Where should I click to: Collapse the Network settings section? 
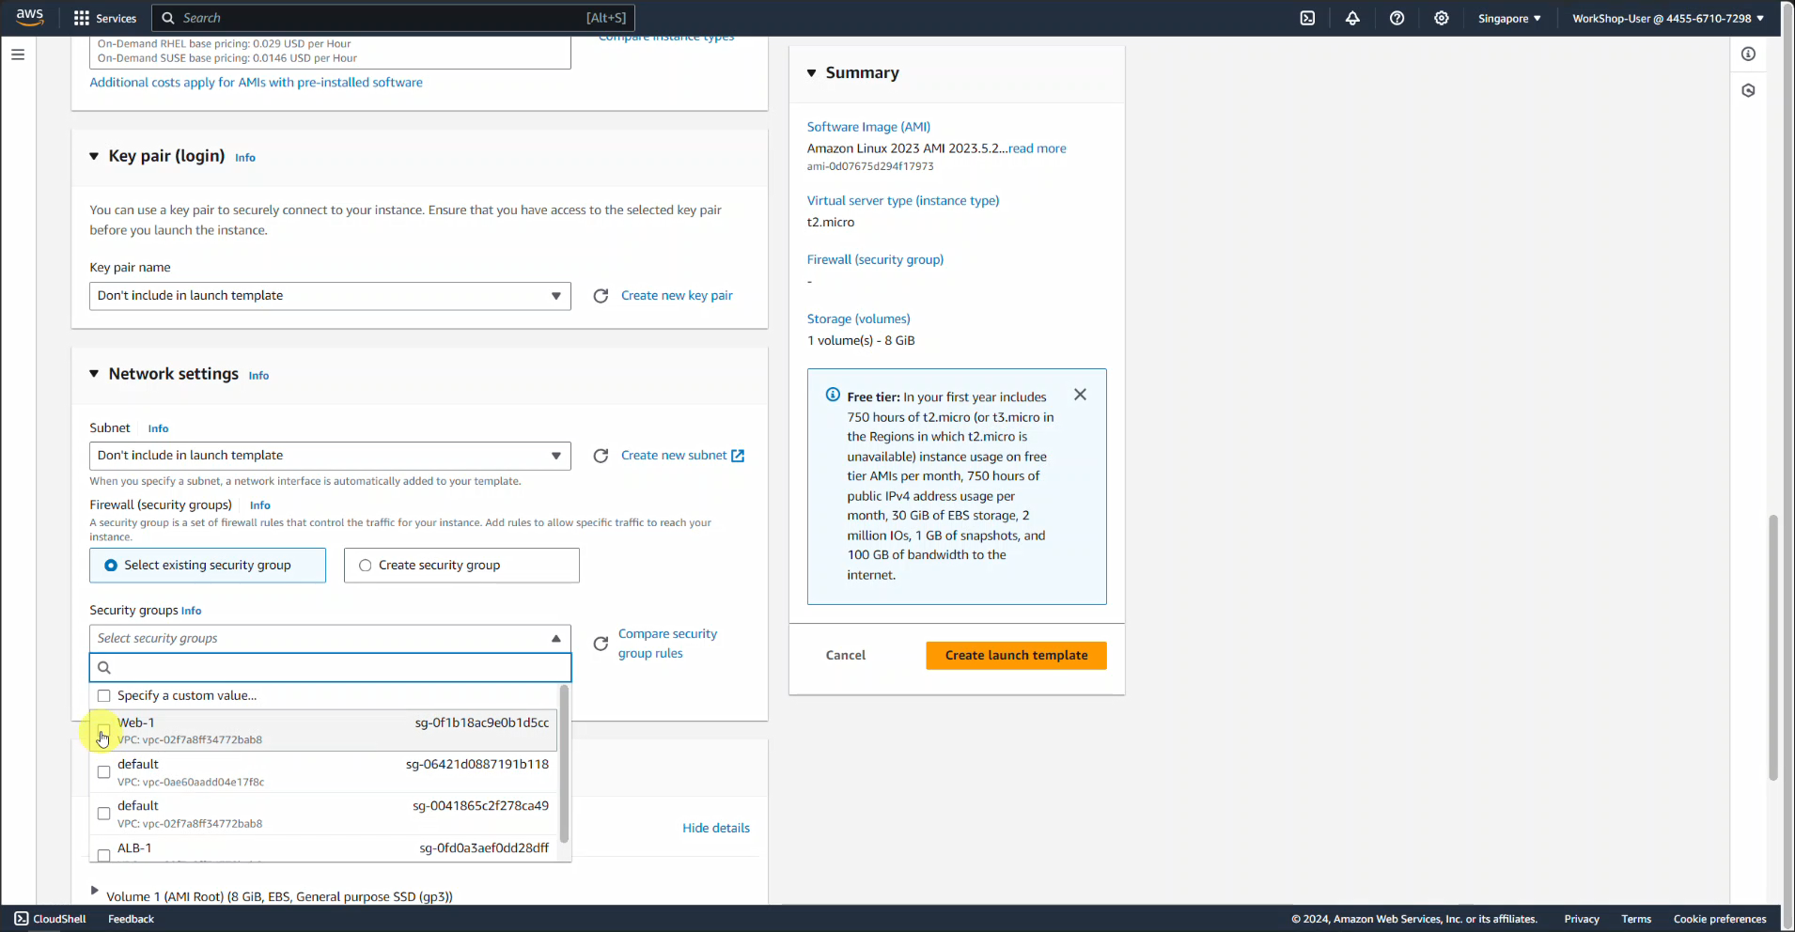click(x=94, y=374)
